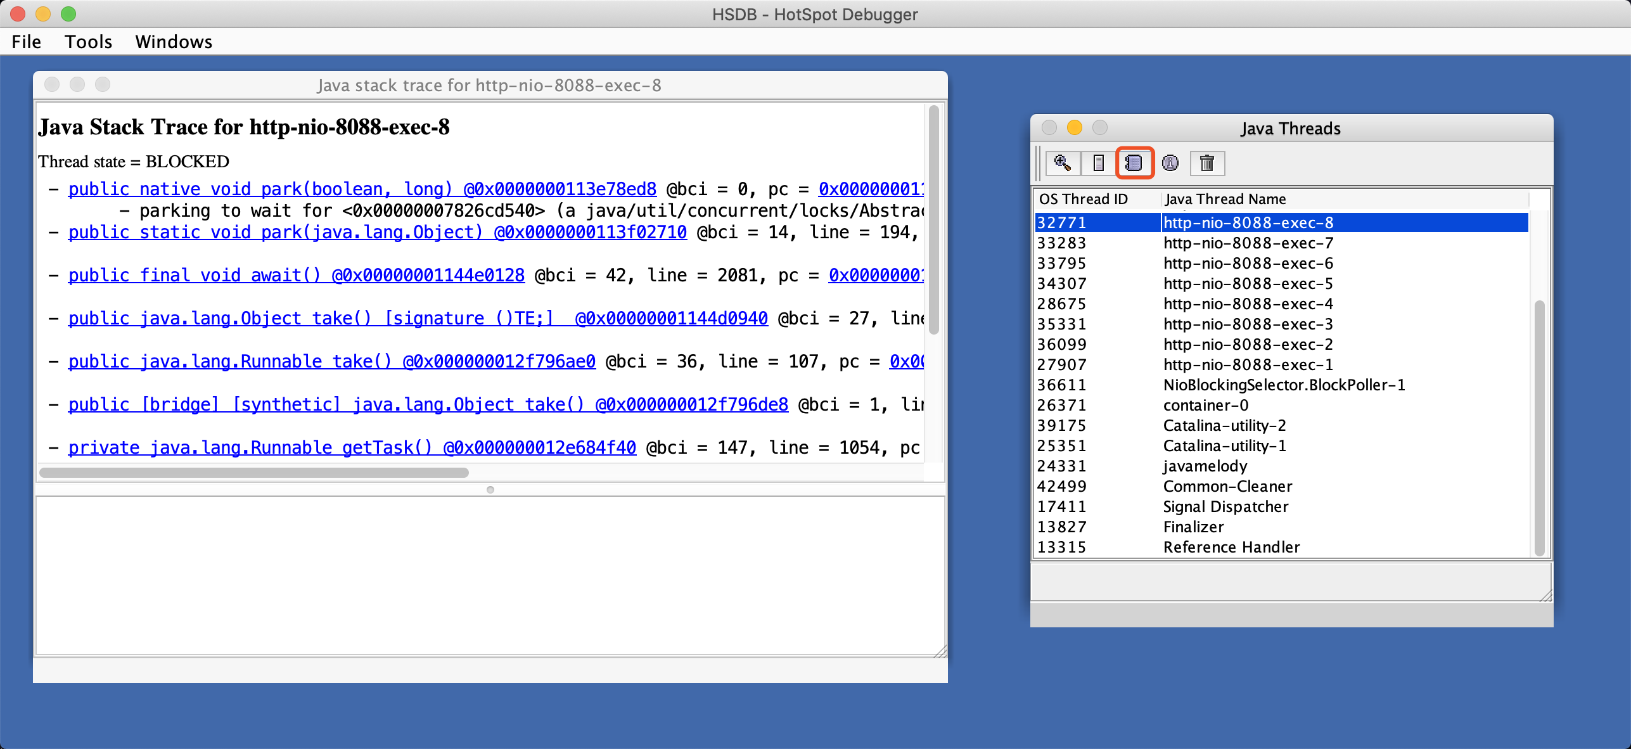Click stack trace window resize corner grip
The height and width of the screenshot is (749, 1631).
(x=941, y=651)
